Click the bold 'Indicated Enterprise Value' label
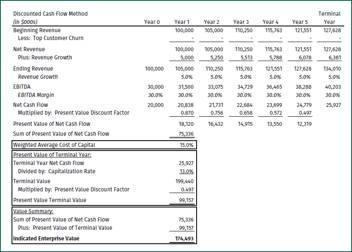This screenshot has height=252, width=352. click(46, 238)
